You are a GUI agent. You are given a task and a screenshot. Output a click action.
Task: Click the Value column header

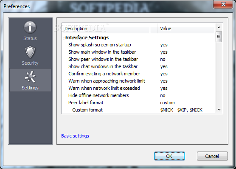click(186, 29)
